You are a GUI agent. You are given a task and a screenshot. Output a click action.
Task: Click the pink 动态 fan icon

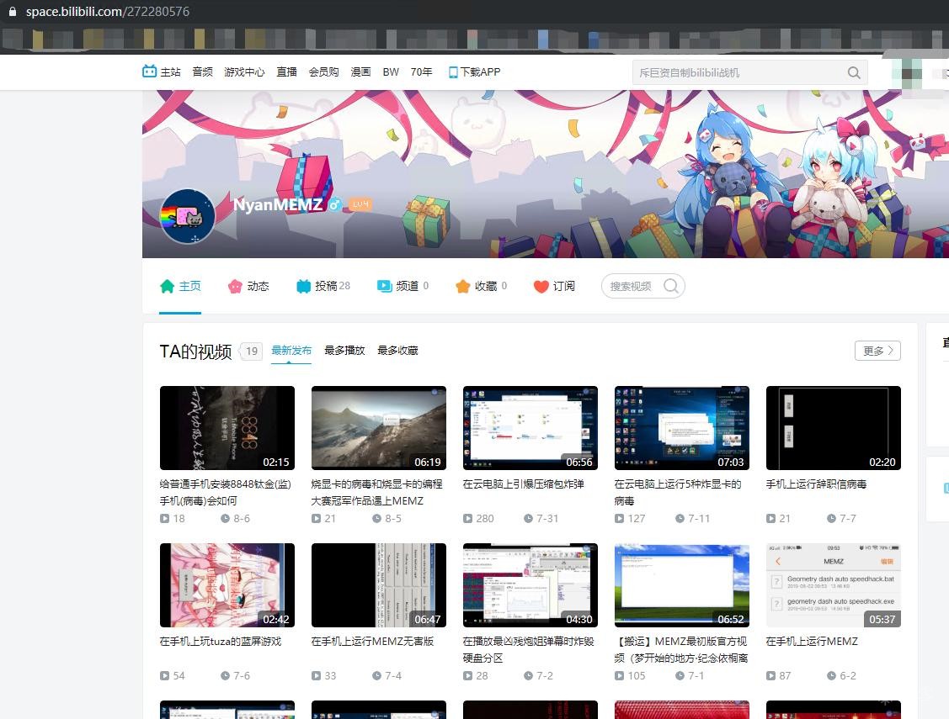(235, 287)
